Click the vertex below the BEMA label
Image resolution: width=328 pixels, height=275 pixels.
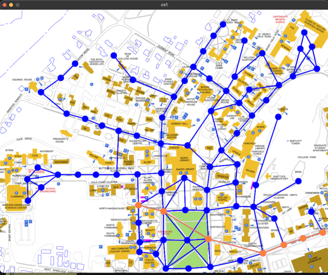(x=298, y=181)
